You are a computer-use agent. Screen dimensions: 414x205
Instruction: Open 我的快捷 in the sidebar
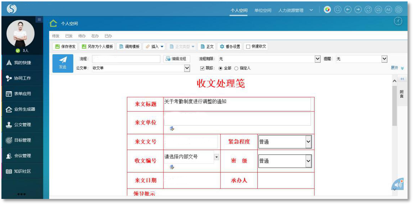click(x=22, y=63)
